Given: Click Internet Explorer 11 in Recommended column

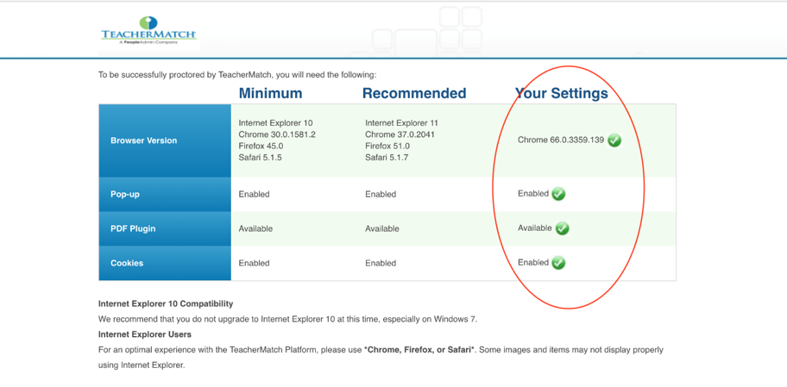Looking at the screenshot, I should point(401,123).
